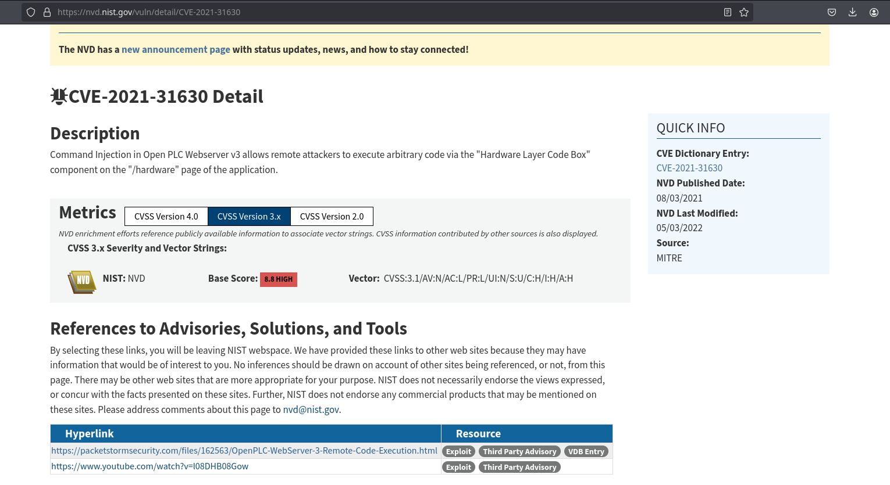Click the nvd@nist.gov email link
Viewport: 890px width, 485px height.
pyautogui.click(x=311, y=410)
